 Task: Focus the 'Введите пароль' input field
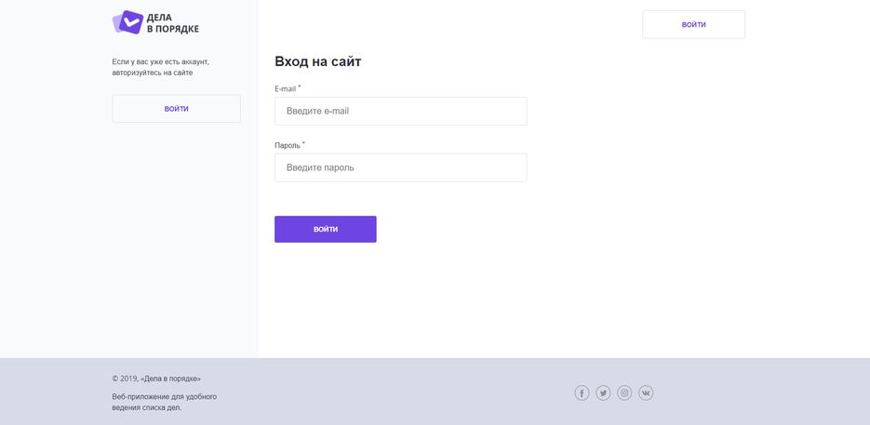(401, 167)
